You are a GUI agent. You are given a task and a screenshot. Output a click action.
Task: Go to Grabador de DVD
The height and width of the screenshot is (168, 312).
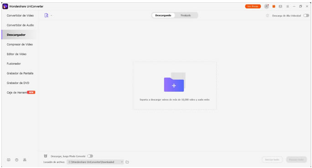click(x=18, y=83)
